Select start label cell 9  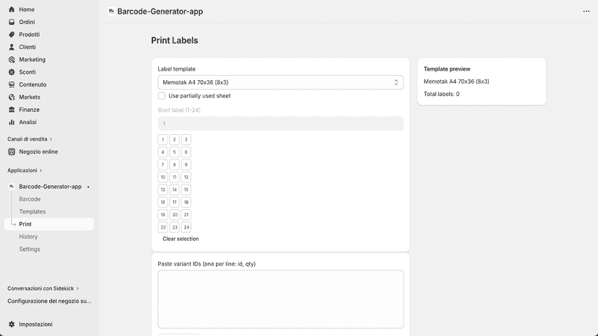coord(186,165)
